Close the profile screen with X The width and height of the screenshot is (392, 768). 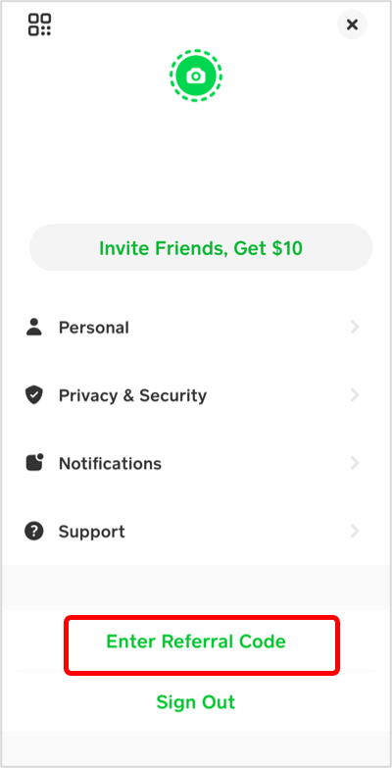pos(353,25)
